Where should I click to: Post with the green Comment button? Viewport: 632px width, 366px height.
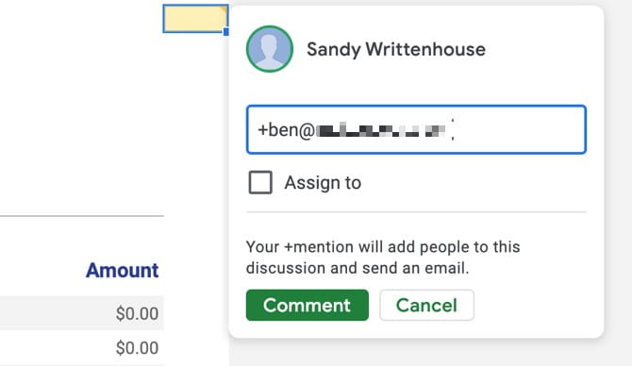click(308, 305)
